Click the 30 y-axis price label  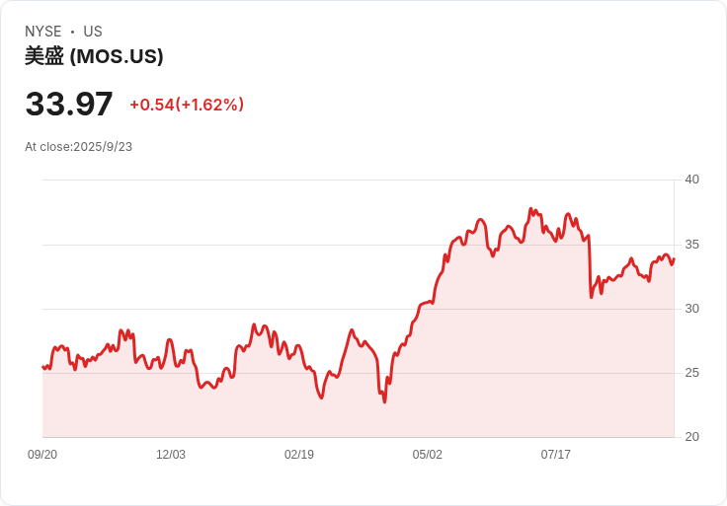click(x=692, y=309)
